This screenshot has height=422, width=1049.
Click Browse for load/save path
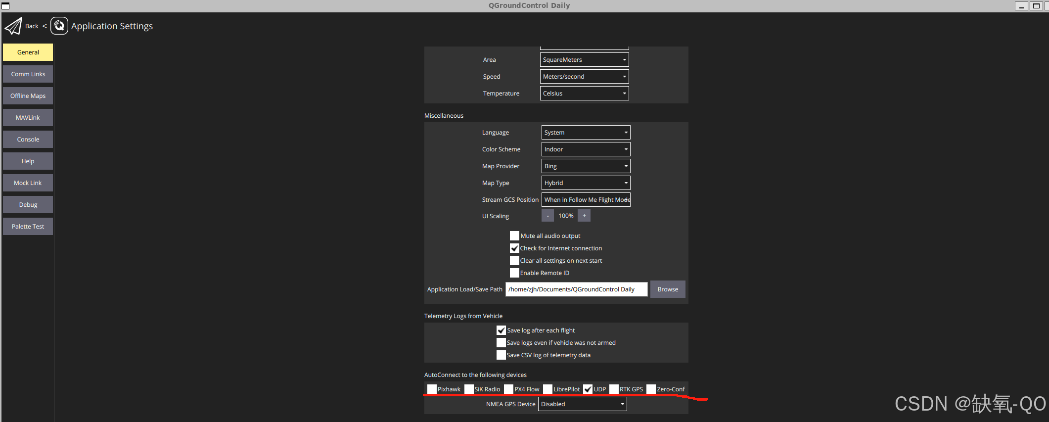tap(668, 289)
